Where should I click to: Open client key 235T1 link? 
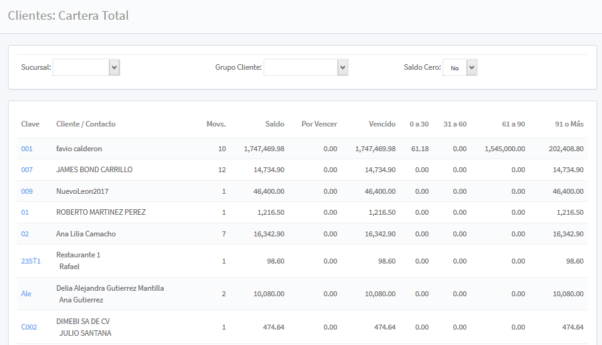(31, 261)
